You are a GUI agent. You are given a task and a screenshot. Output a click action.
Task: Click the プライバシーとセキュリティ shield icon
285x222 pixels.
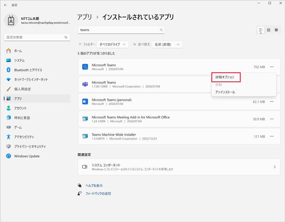[8, 146]
